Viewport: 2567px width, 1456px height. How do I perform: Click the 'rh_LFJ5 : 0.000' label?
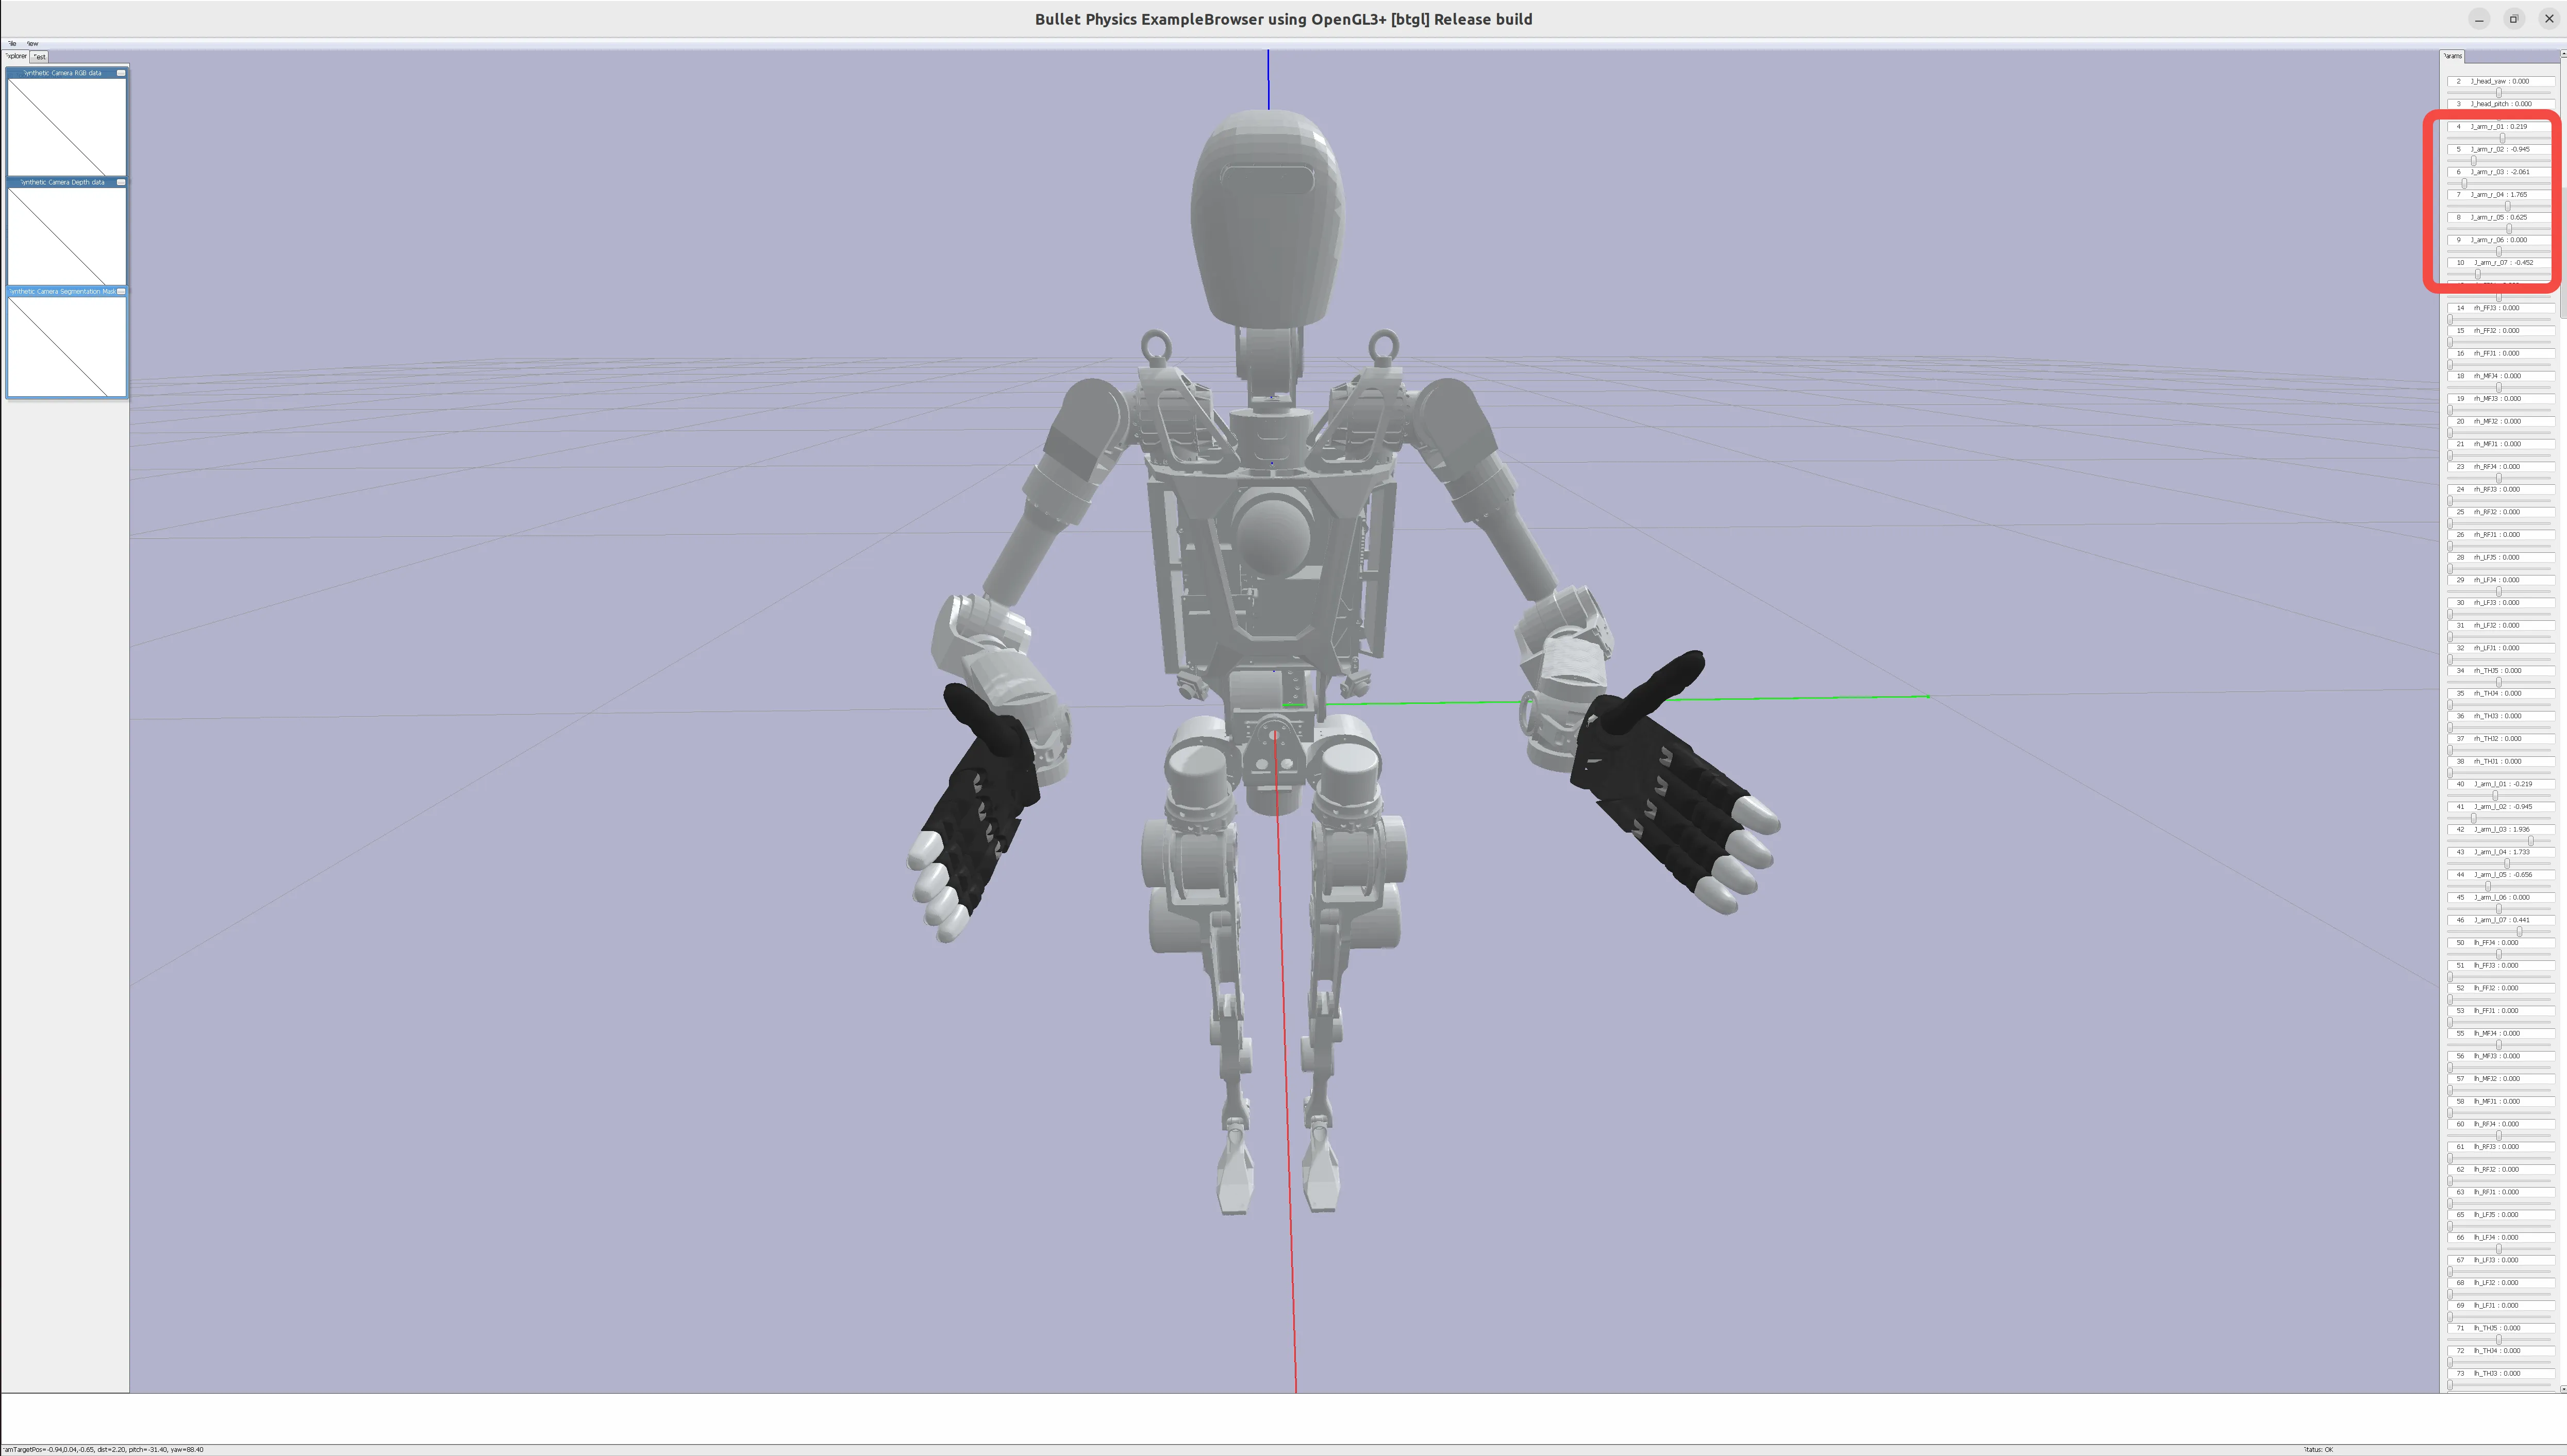[2497, 557]
